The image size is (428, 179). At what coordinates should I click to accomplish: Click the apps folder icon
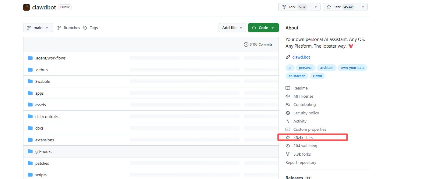[x=30, y=93]
